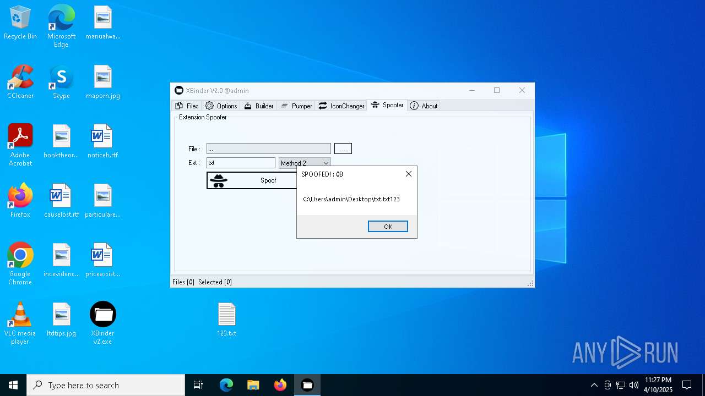The image size is (705, 396).
Task: Select the causelost.rtf document icon
Action: coord(61,201)
